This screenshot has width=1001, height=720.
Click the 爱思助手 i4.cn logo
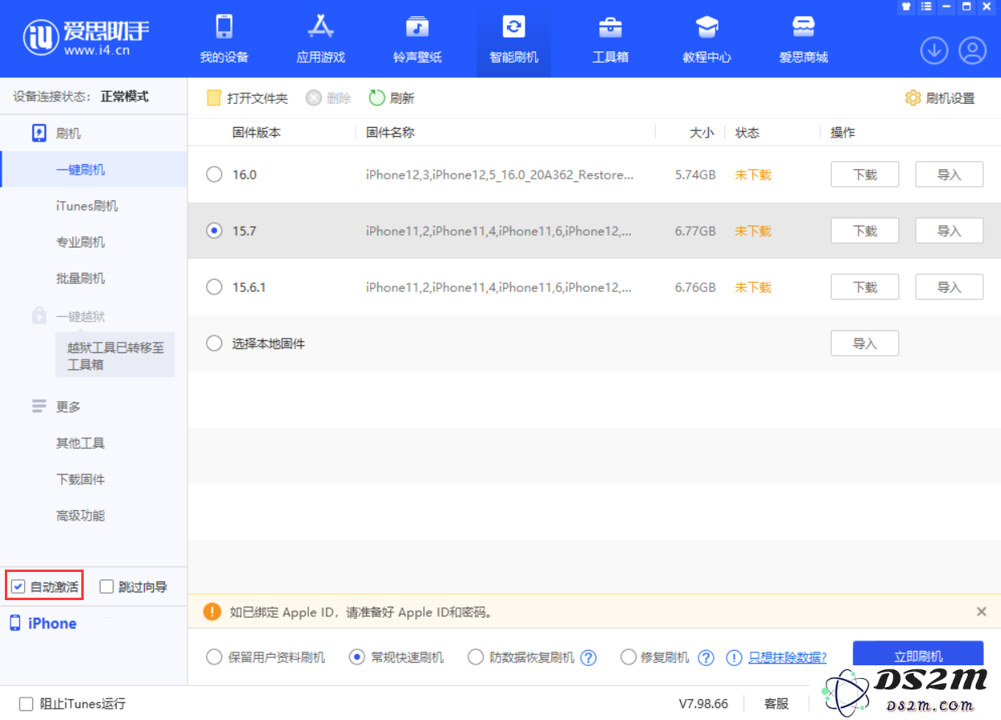(x=86, y=36)
